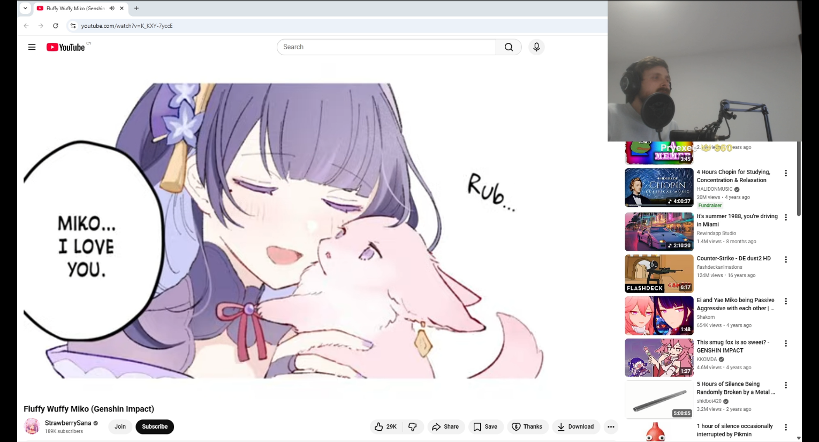
Task: Open a new browser tab
Action: (x=136, y=9)
